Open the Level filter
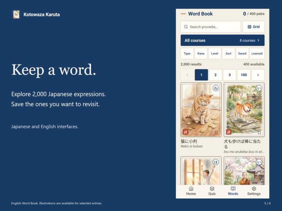The image size is (282, 211). tap(214, 53)
